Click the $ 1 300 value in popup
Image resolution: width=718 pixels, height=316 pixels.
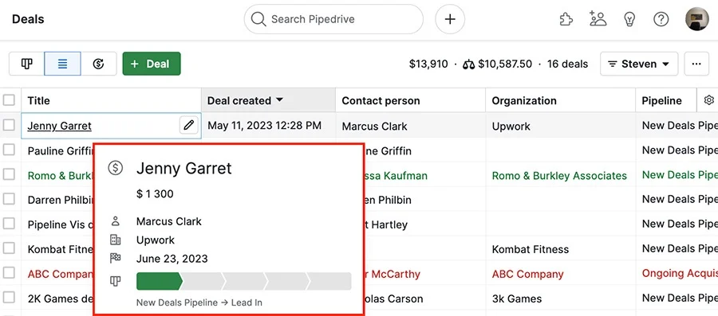point(155,193)
